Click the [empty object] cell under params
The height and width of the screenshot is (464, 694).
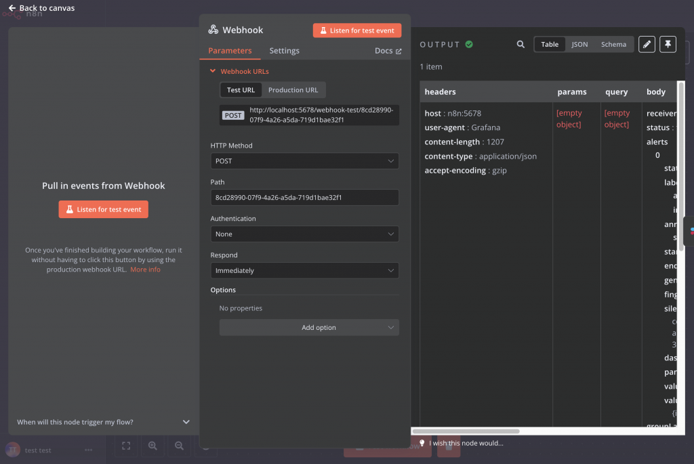click(569, 119)
